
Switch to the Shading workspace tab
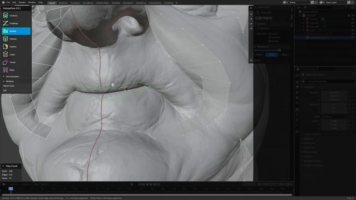pyautogui.click(x=116, y=3)
